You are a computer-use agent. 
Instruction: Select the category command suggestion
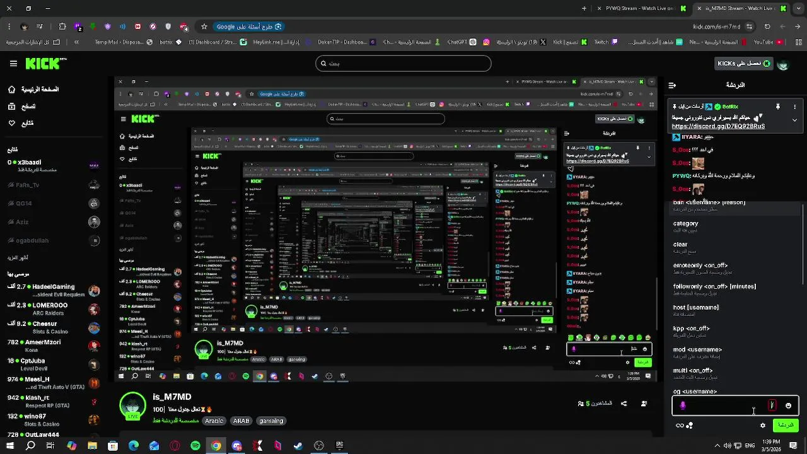click(x=734, y=227)
